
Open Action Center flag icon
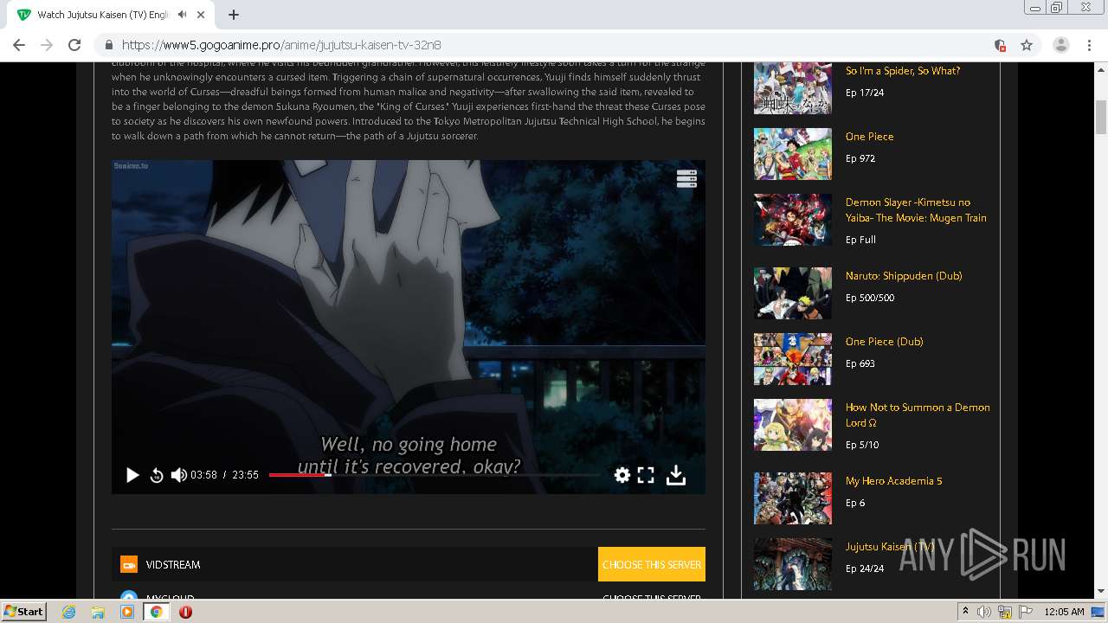coord(1026,612)
